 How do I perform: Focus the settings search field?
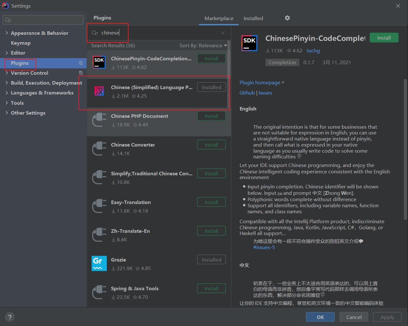pyautogui.click(x=43, y=20)
